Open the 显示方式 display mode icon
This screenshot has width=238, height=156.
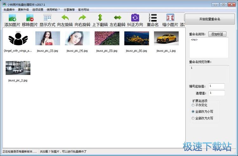pos(47,18)
